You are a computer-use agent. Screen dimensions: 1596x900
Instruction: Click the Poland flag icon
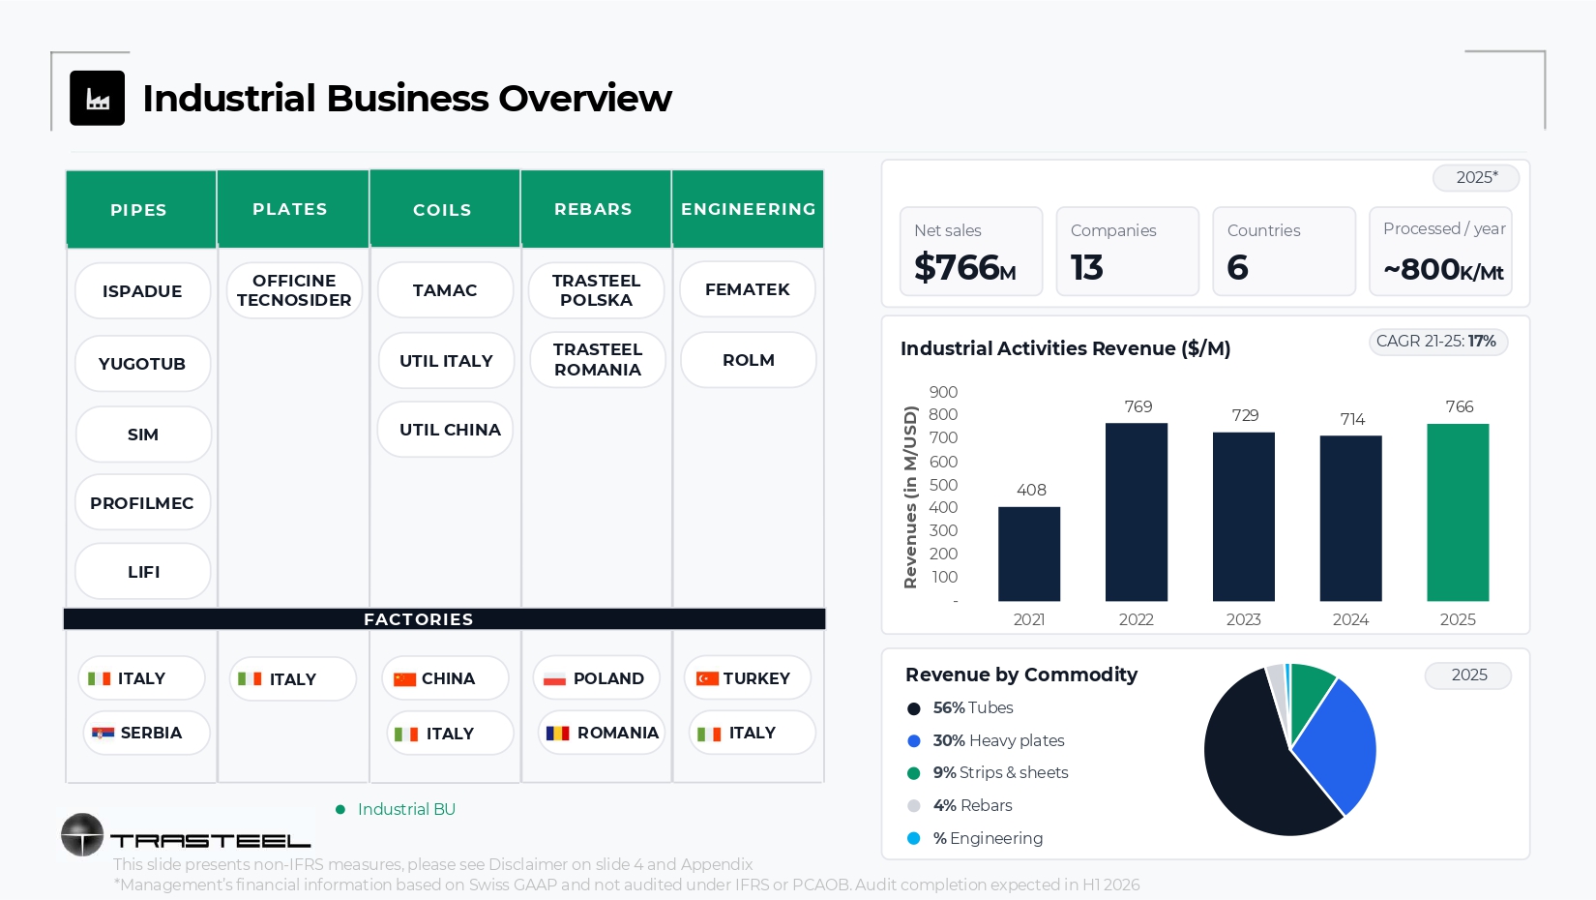pyautogui.click(x=554, y=679)
